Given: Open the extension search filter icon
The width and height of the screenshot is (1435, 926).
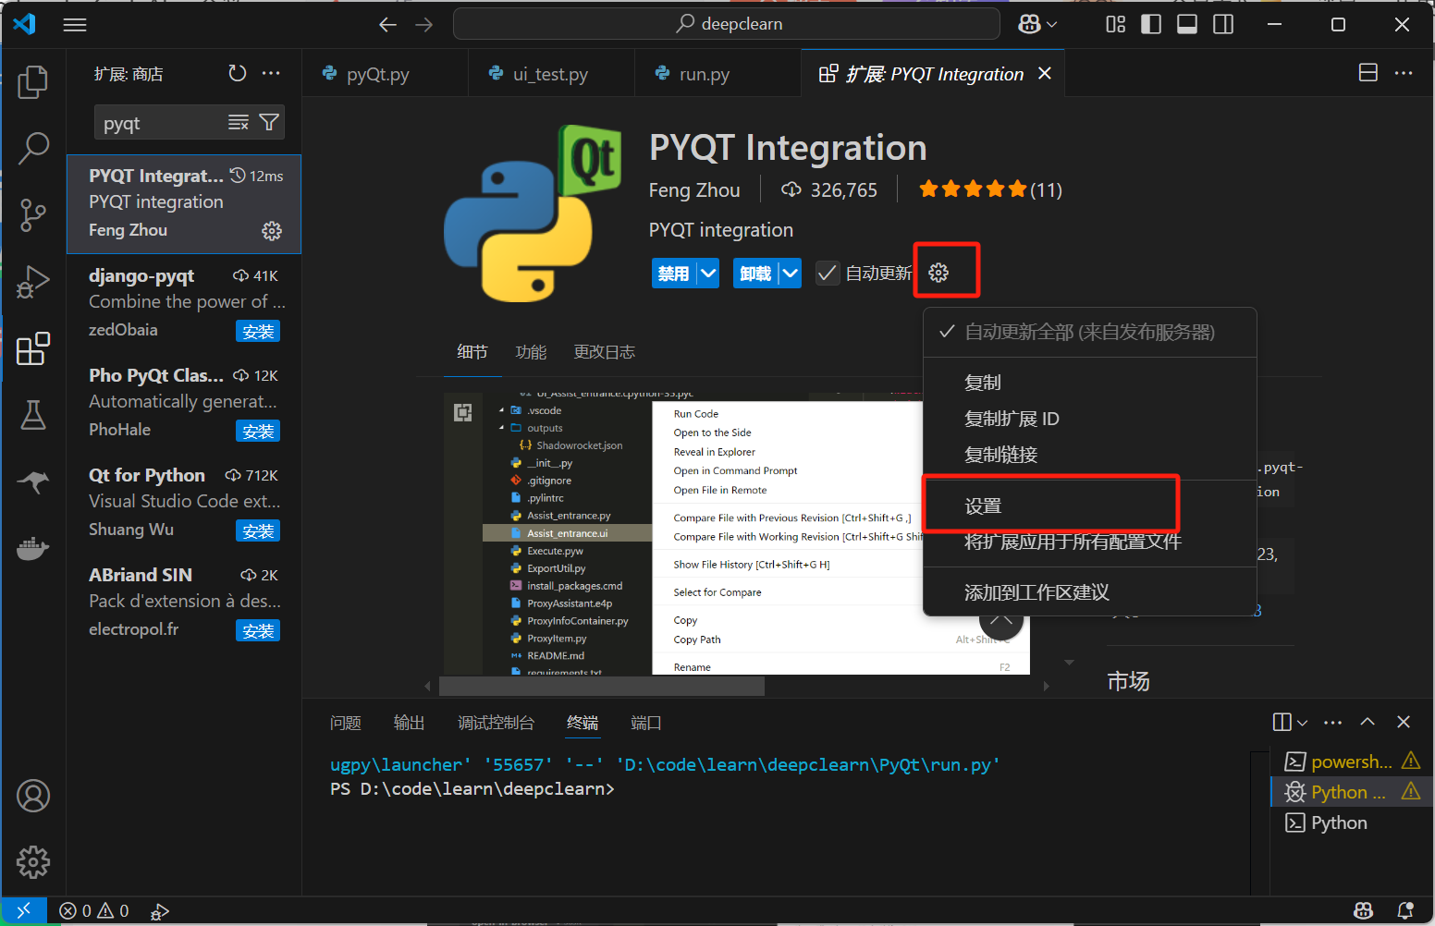Looking at the screenshot, I should click(269, 121).
